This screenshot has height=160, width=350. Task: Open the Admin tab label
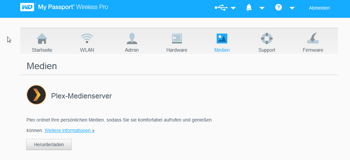[132, 50]
